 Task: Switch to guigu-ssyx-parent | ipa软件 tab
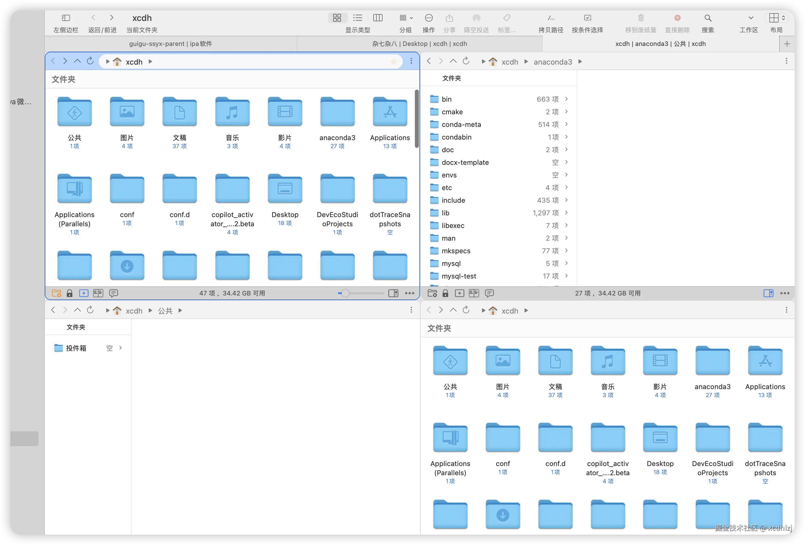[171, 44]
